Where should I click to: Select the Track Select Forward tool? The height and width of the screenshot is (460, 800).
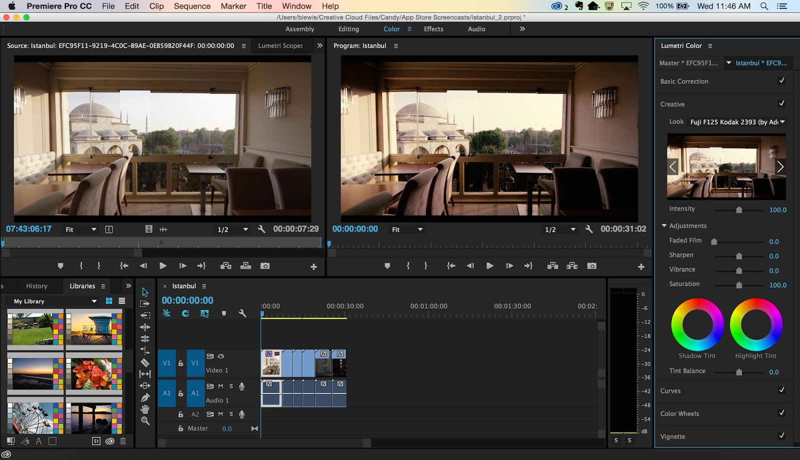click(x=145, y=304)
